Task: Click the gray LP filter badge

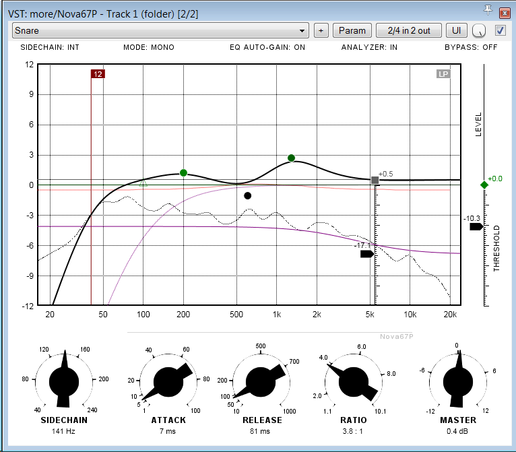Action: point(443,74)
